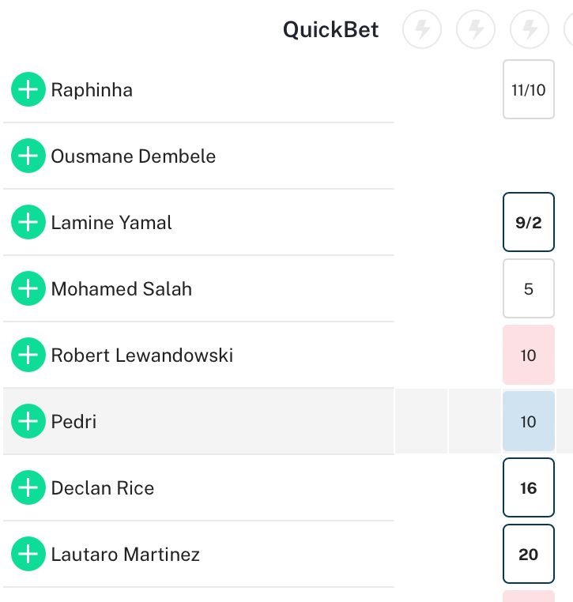Add Pedri with the plus icon
Image resolution: width=573 pixels, height=602 pixels.
click(x=28, y=422)
